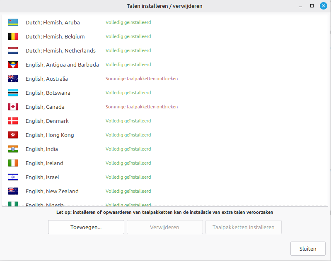Select the Israel flag icon
Screen dimensions: 331x261
13,177
